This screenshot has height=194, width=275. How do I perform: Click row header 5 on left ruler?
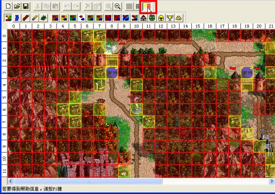click(x=4, y=97)
